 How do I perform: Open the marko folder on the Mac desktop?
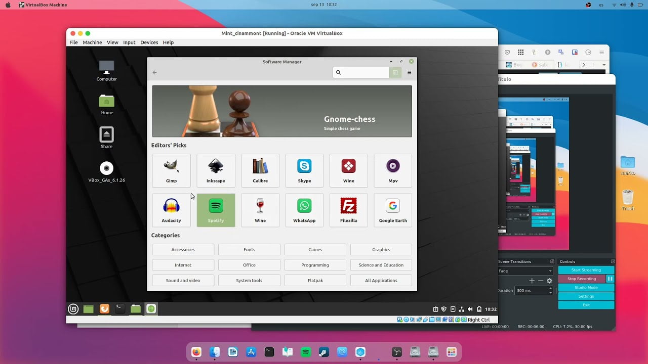pyautogui.click(x=628, y=165)
